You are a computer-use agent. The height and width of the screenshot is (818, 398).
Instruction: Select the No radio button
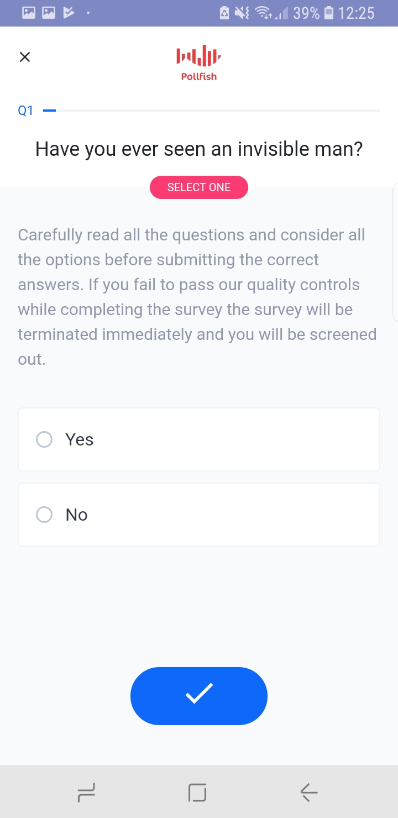click(x=44, y=515)
